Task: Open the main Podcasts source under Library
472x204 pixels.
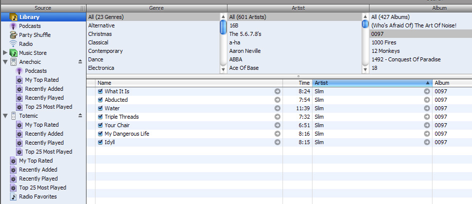Action: [x=30, y=26]
